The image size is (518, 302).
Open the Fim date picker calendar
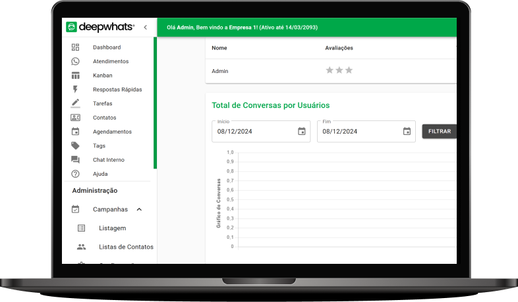coord(407,132)
